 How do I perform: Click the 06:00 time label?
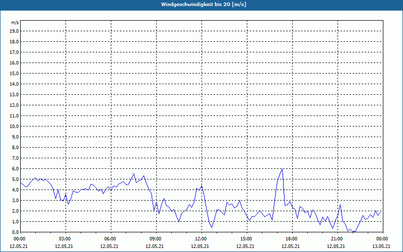111,239
